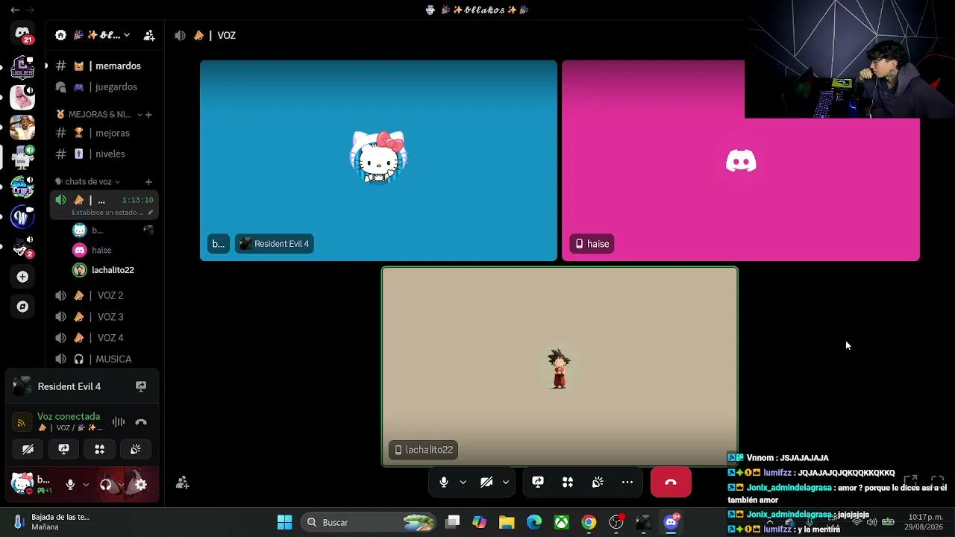Click the Voz conectada connection status
The height and width of the screenshot is (537, 955).
coord(69,416)
